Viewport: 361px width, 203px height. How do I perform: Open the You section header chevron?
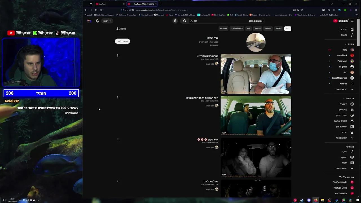[x=344, y=98]
